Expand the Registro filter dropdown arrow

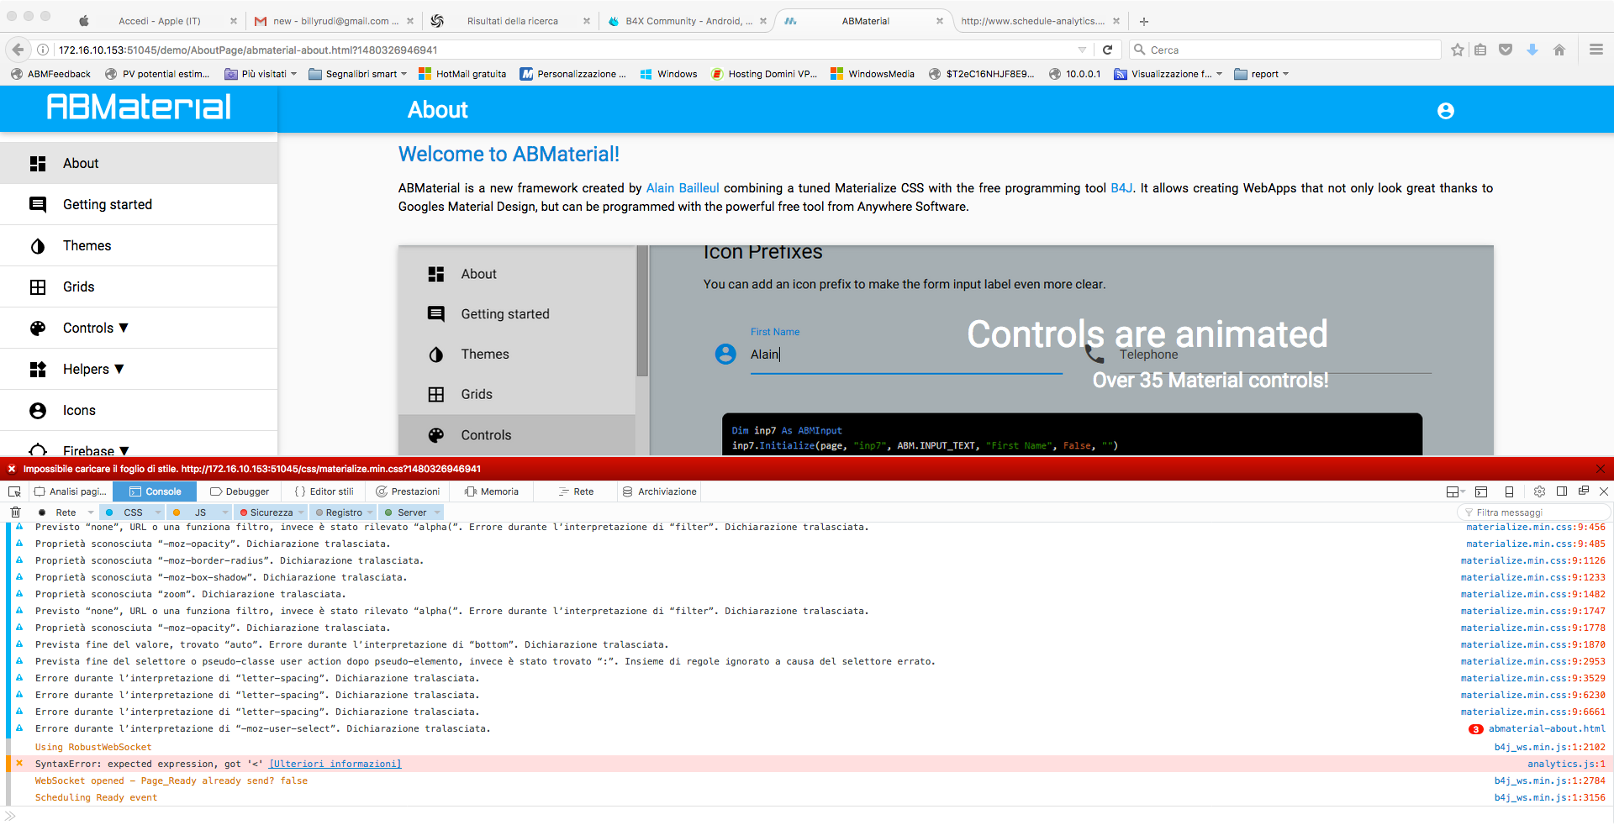click(x=371, y=512)
